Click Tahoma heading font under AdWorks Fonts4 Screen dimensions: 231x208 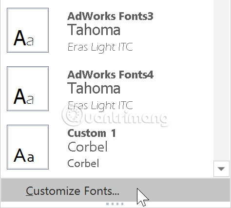tap(94, 88)
